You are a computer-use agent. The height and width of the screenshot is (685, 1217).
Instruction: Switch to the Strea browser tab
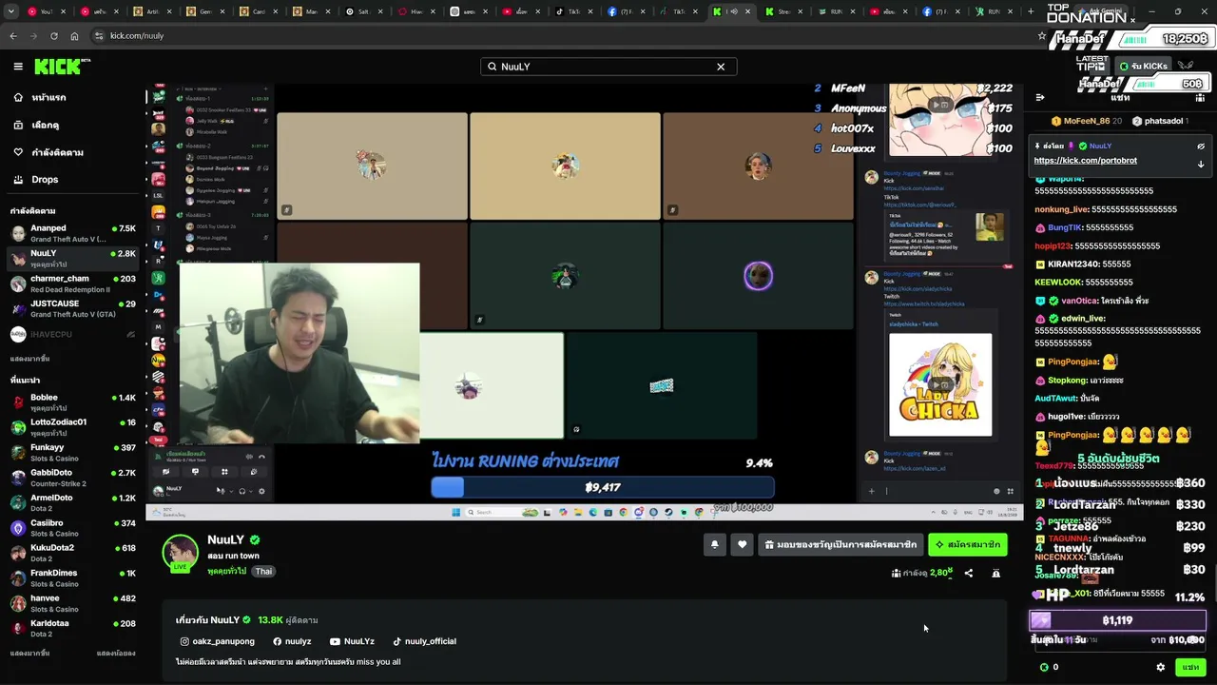pos(782,11)
